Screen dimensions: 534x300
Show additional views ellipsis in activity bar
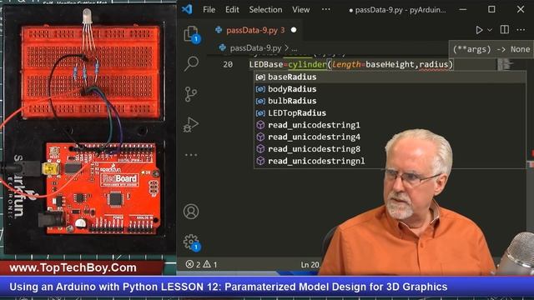tap(191, 155)
